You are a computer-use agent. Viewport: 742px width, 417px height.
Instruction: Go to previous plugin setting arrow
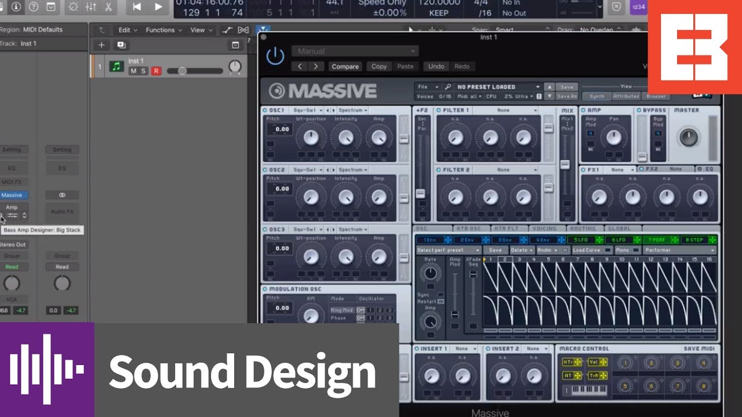pos(300,67)
